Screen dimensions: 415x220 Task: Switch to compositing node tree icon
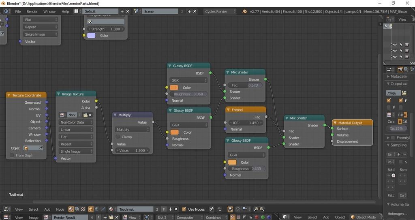(x=77, y=209)
